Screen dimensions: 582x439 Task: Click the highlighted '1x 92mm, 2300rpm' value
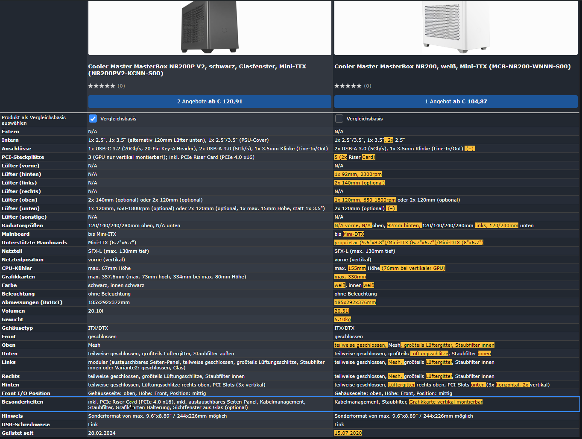(x=358, y=174)
